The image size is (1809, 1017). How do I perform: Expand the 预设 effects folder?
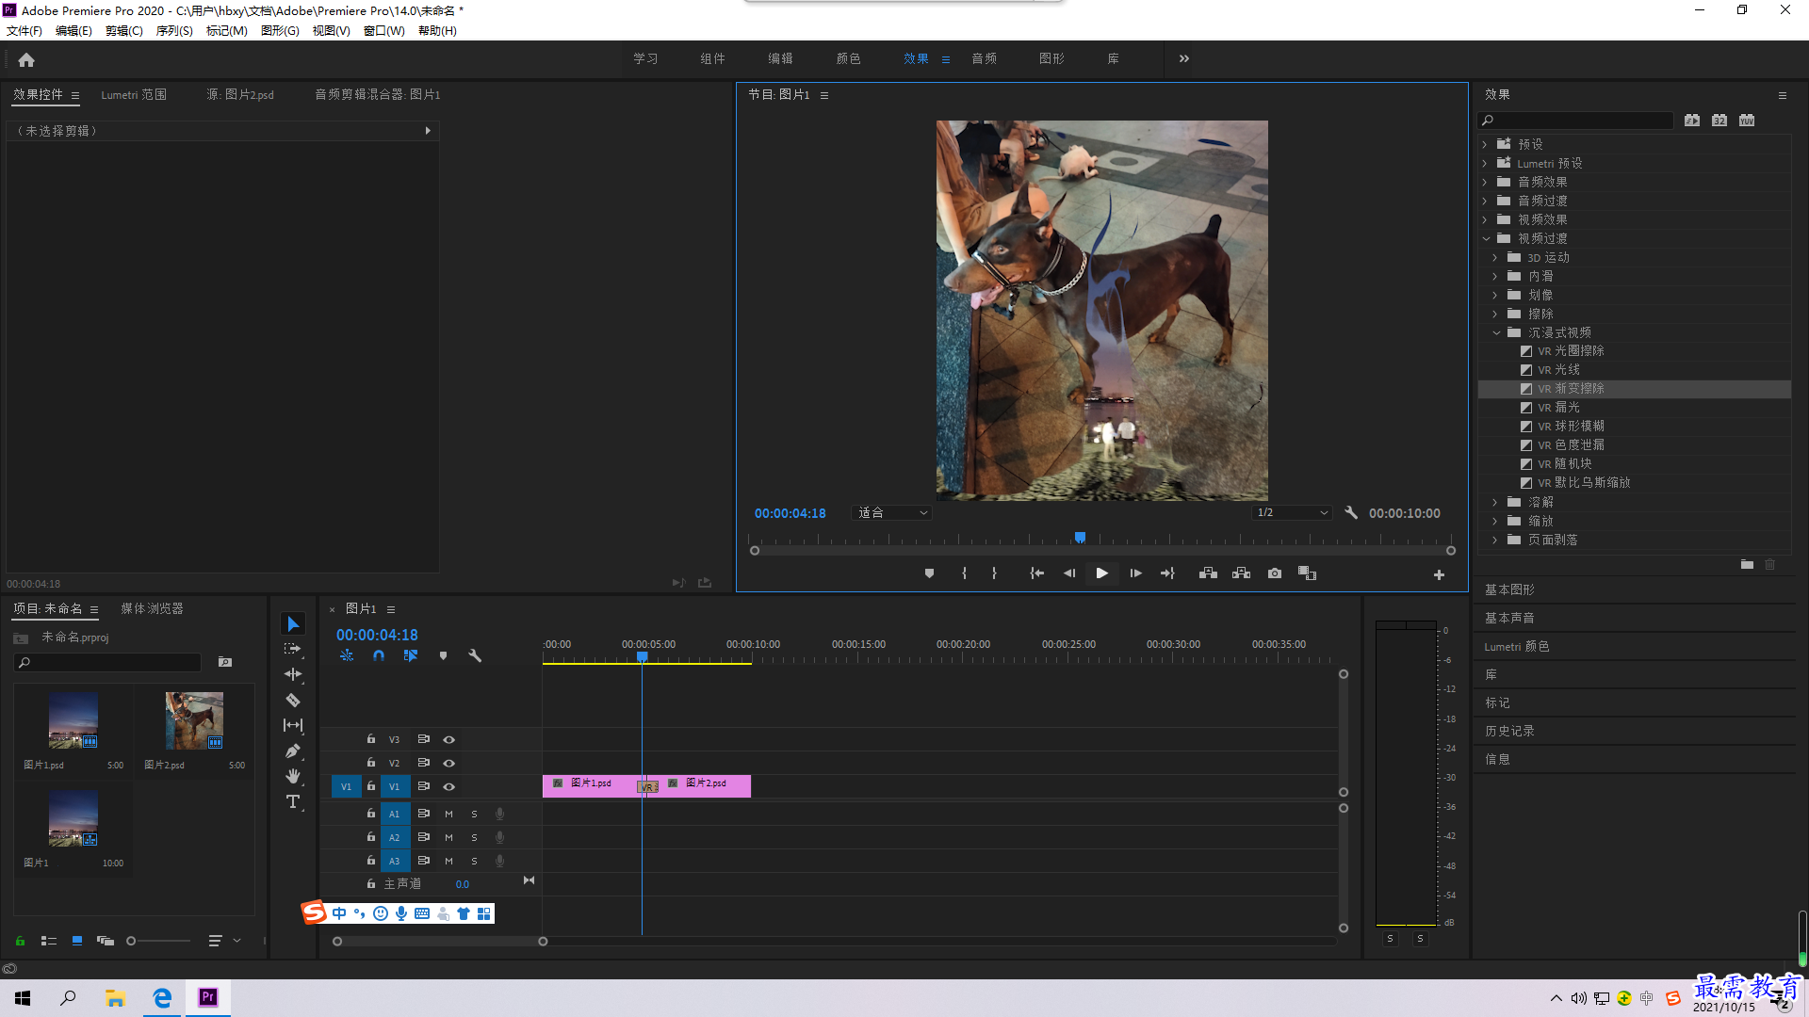1485,144
